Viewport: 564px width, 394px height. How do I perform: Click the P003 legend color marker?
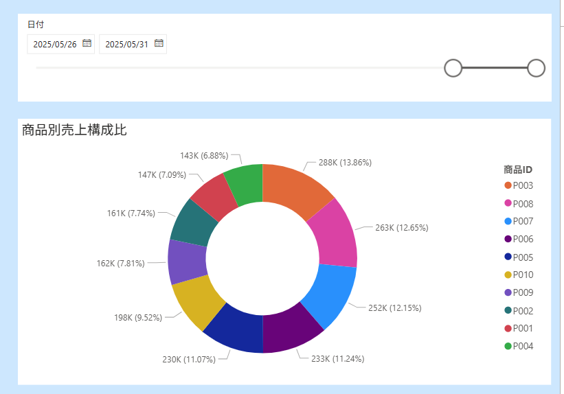(x=508, y=185)
